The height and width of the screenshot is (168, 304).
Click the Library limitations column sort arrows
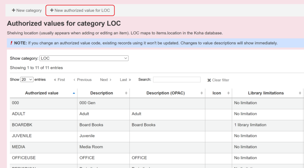coord(300,93)
